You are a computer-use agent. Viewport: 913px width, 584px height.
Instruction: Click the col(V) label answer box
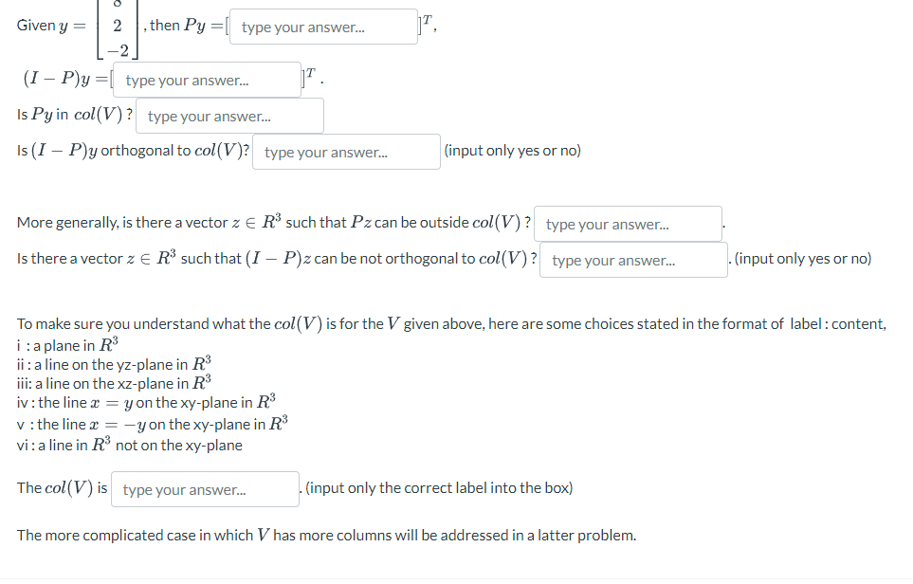[x=205, y=488]
